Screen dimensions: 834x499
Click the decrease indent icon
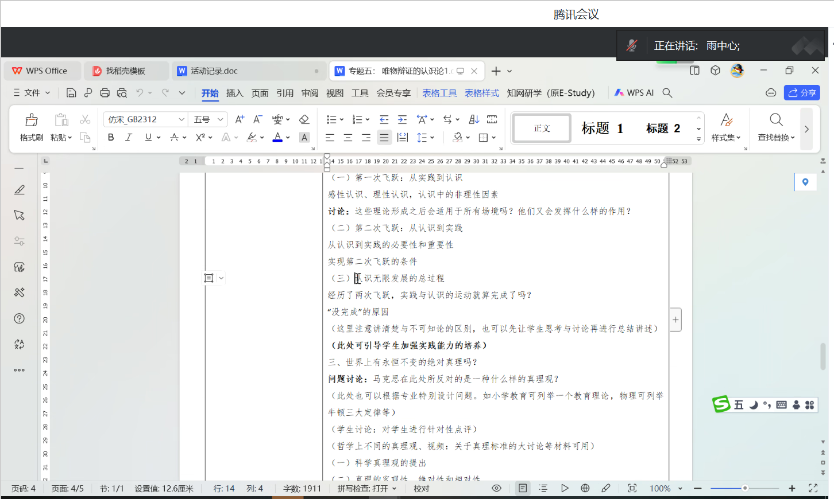click(384, 119)
